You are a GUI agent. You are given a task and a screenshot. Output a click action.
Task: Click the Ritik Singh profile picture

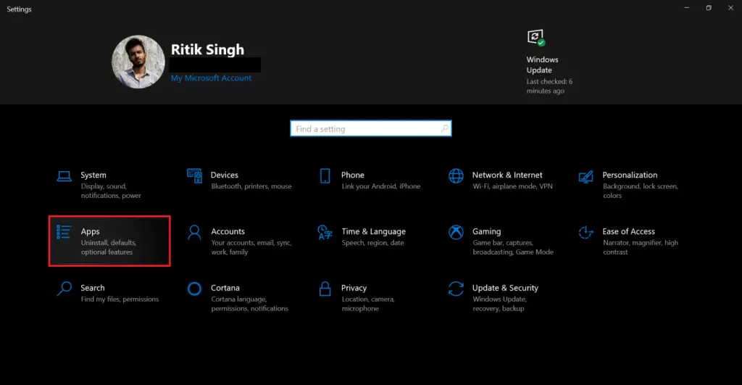(138, 62)
